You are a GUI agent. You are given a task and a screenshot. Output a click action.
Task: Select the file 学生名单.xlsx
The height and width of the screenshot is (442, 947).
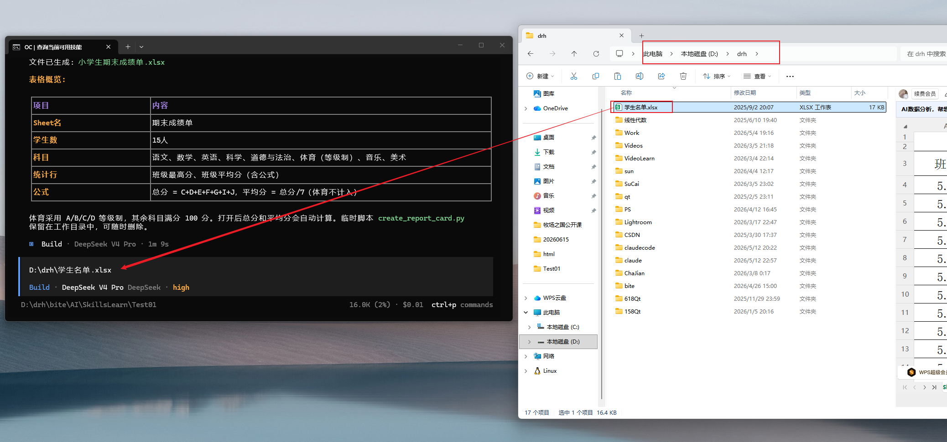point(640,108)
